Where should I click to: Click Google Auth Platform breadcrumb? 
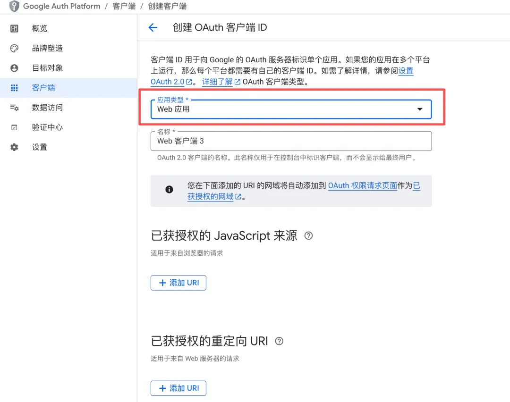tap(61, 6)
